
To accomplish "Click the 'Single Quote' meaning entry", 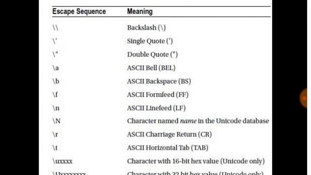I will click(150, 41).
